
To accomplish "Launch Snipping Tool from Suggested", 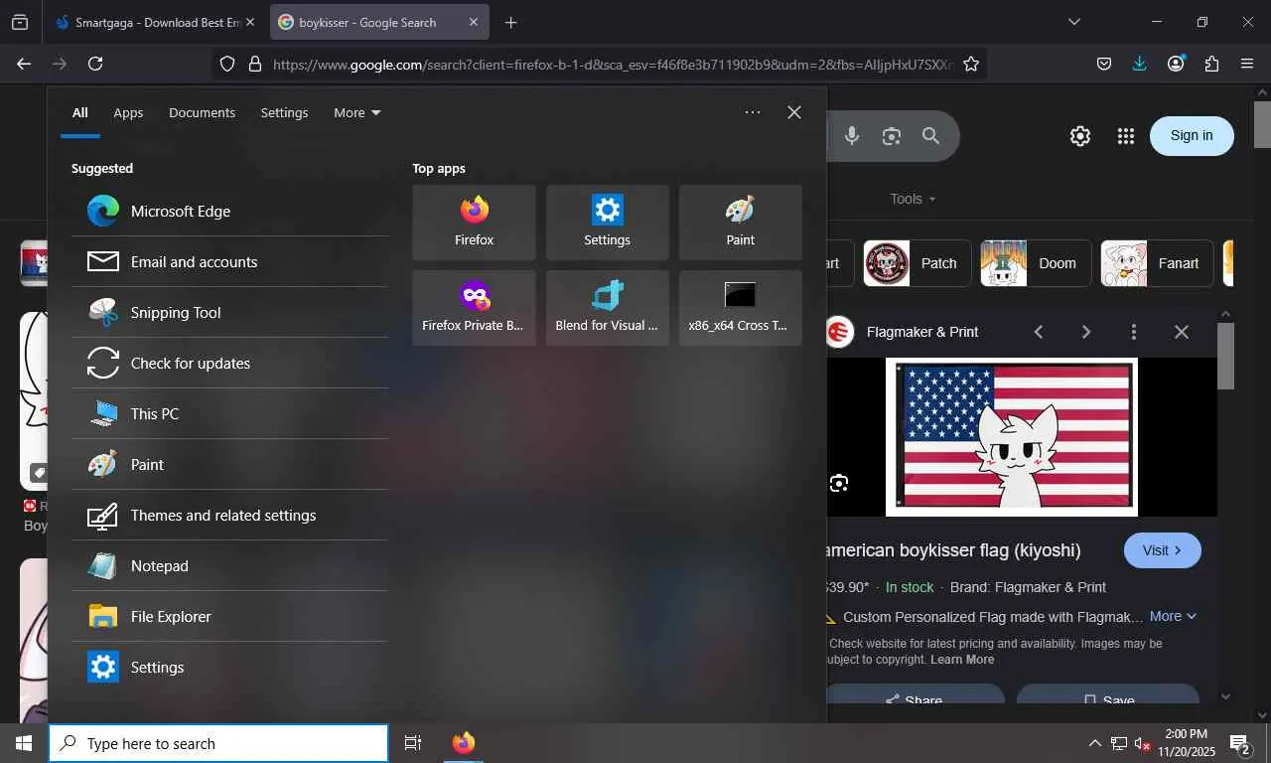I will pyautogui.click(x=229, y=312).
